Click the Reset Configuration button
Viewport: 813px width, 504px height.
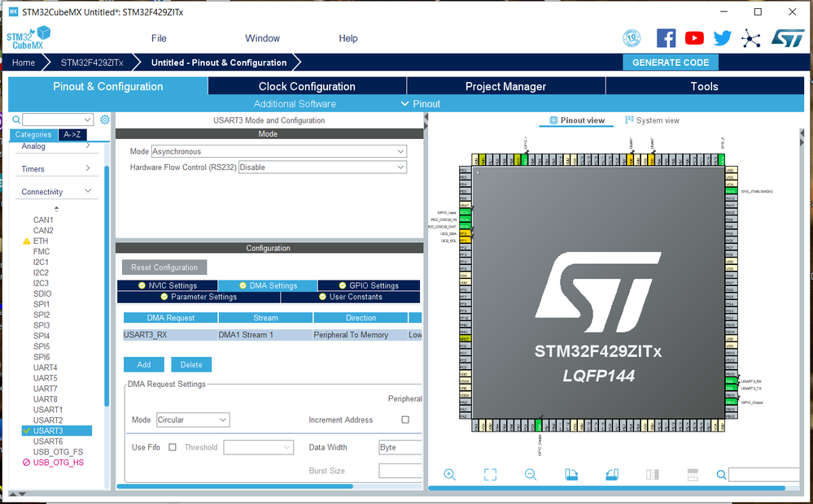point(164,267)
